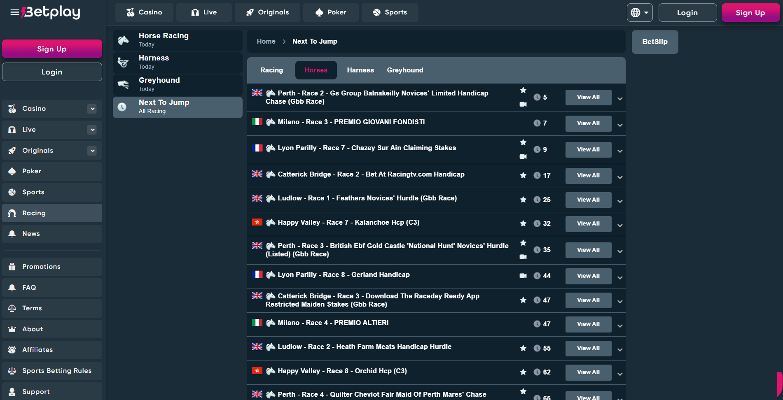Click the star icon on Perth Race 2
Viewport: 783px width, 400px height.
(523, 90)
